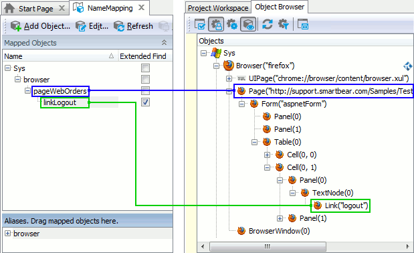Image resolution: width=414 pixels, height=253 pixels.
Task: Collapse the Browser("firefox") node
Action: pyautogui.click(x=216, y=66)
